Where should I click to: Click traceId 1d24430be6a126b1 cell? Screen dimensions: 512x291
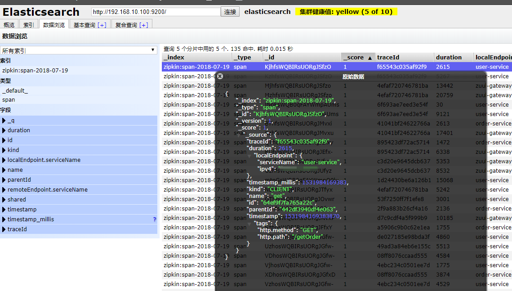pos(404,180)
